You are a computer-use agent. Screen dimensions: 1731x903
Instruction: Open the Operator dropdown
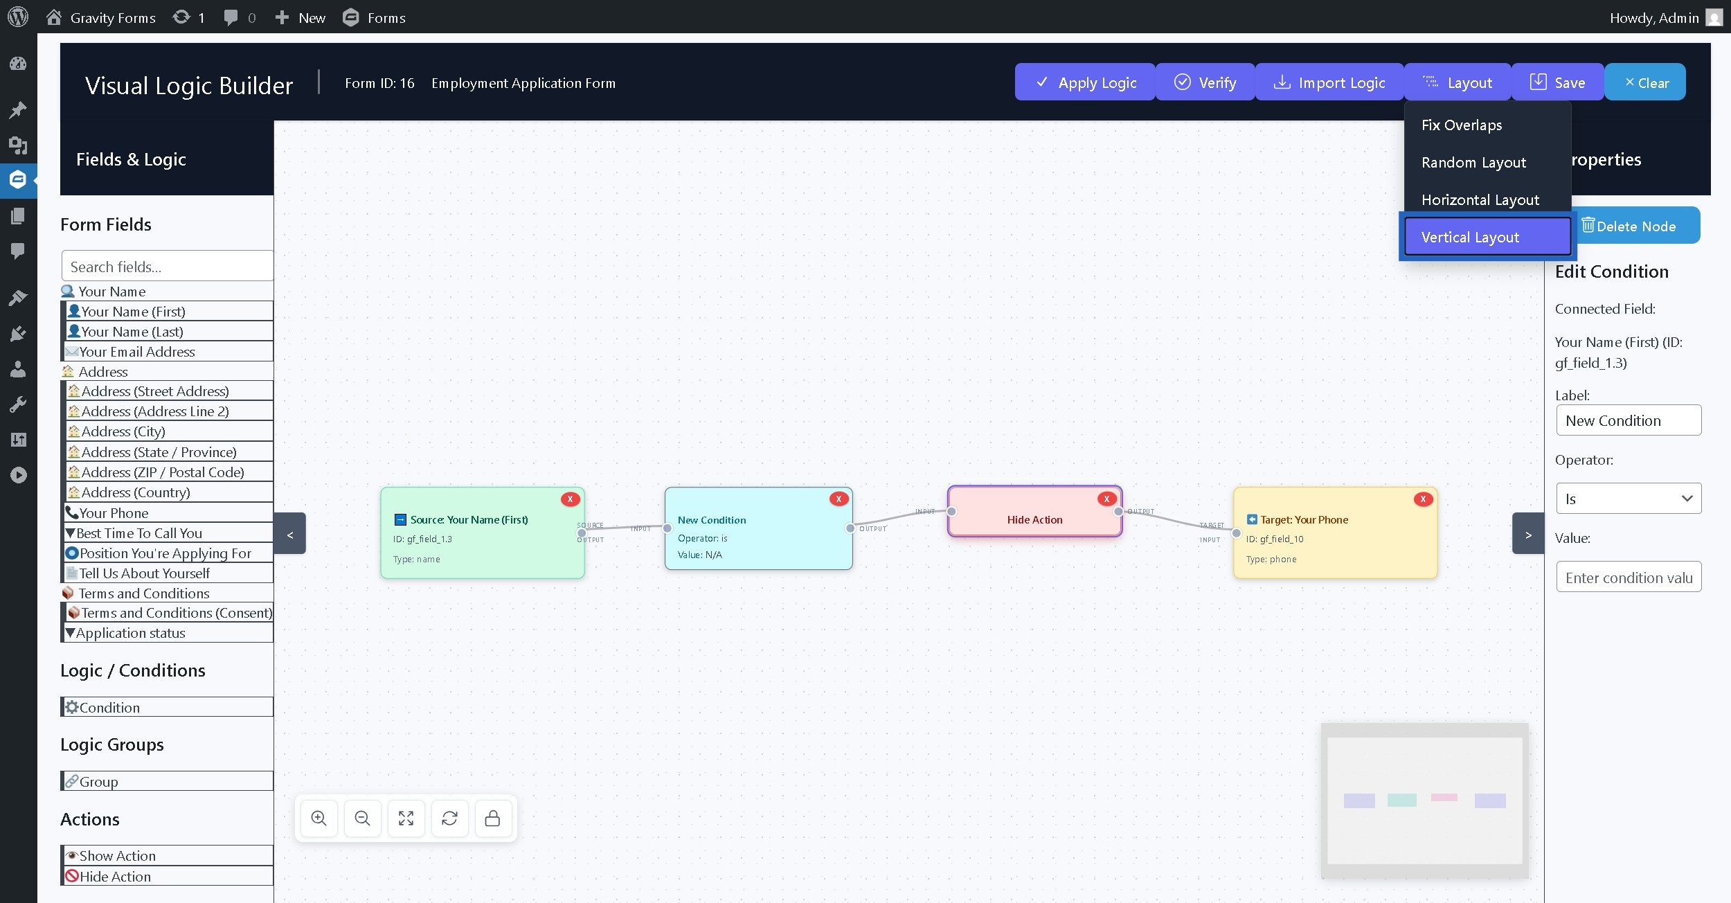click(1628, 499)
